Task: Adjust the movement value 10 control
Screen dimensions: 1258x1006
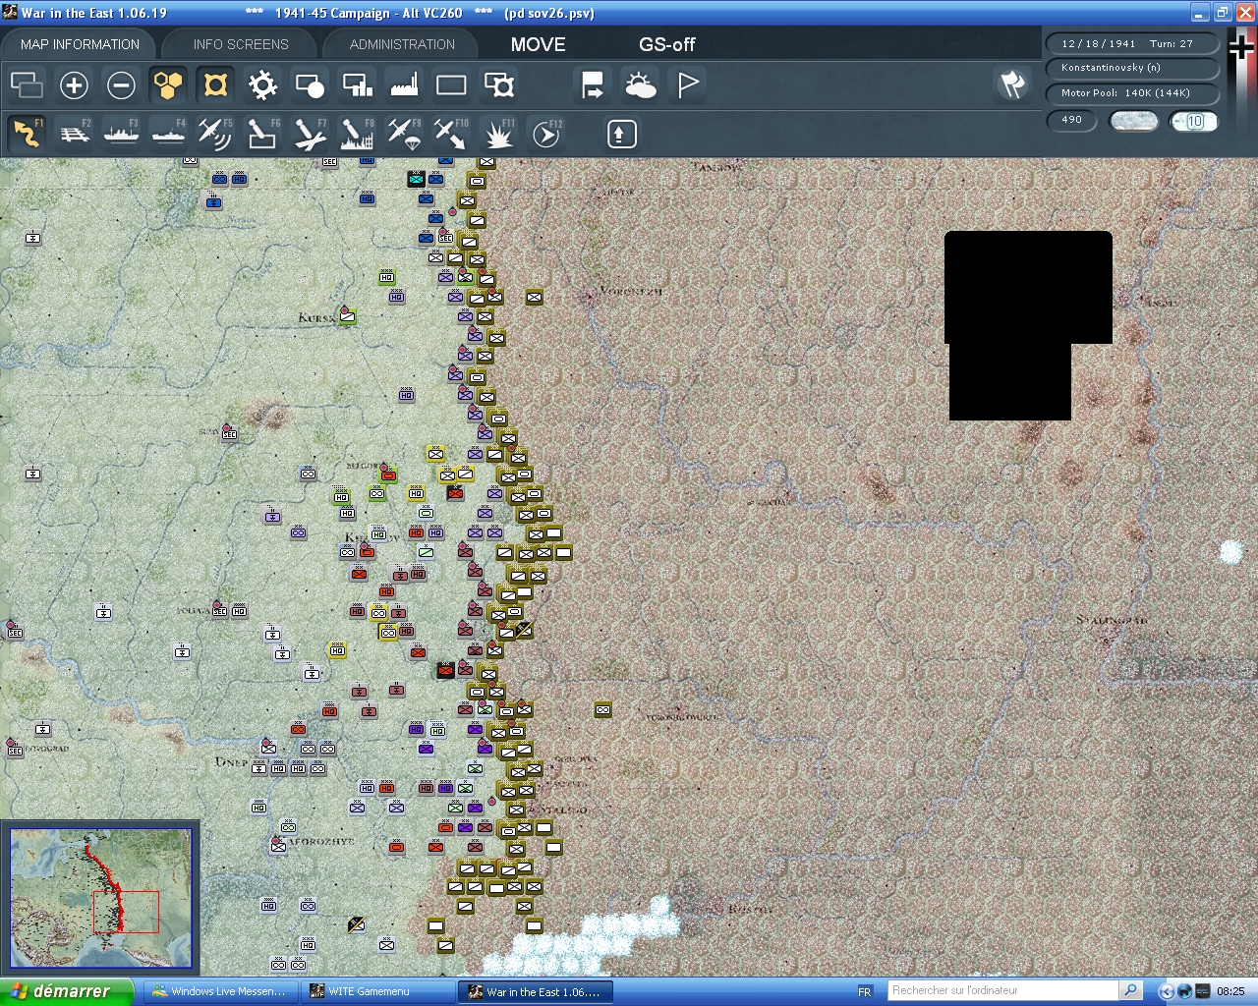Action: [x=1192, y=121]
